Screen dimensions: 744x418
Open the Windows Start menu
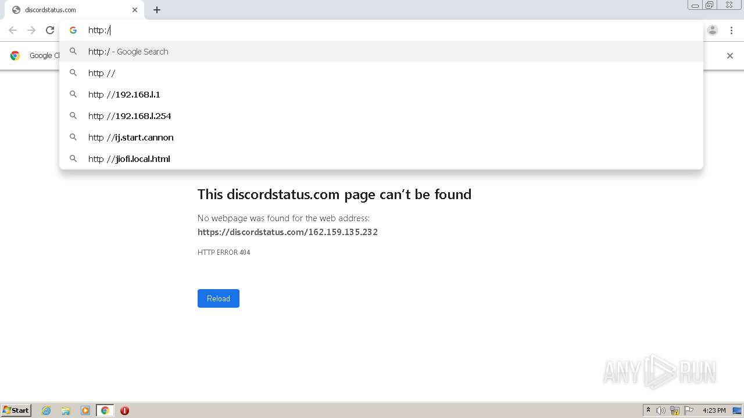pos(16,410)
